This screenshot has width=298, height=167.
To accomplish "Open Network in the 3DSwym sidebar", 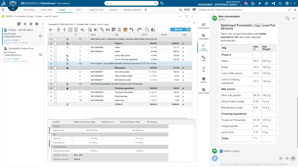I will tap(204, 80).
